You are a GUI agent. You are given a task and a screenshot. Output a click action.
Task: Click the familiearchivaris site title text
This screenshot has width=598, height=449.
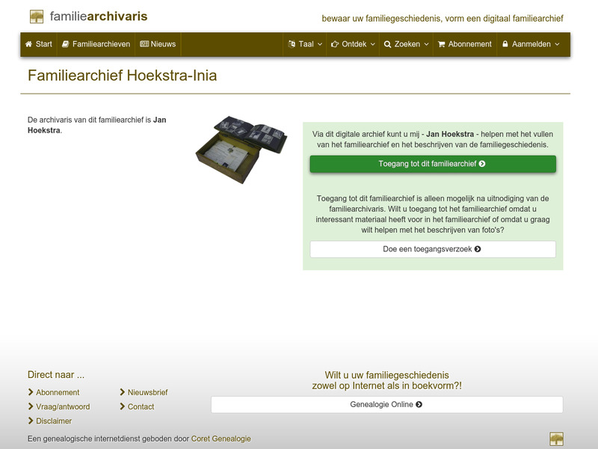click(x=99, y=16)
